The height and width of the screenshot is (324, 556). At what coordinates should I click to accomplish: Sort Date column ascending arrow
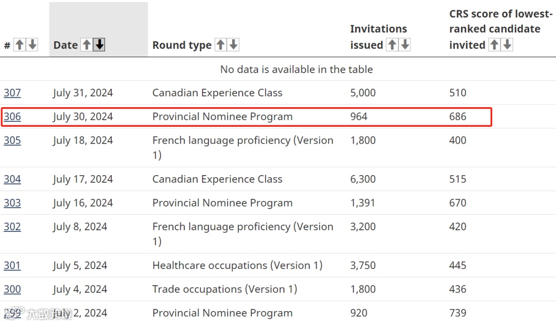87,45
